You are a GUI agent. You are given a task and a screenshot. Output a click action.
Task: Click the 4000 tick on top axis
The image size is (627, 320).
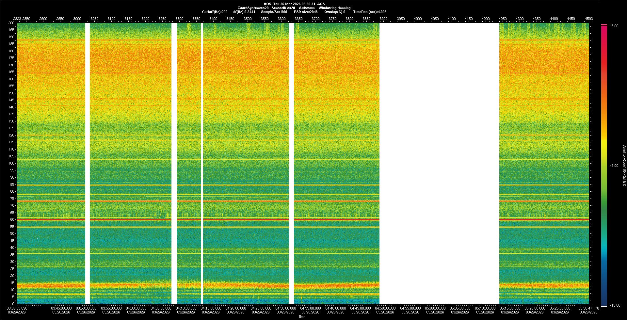(x=418, y=19)
